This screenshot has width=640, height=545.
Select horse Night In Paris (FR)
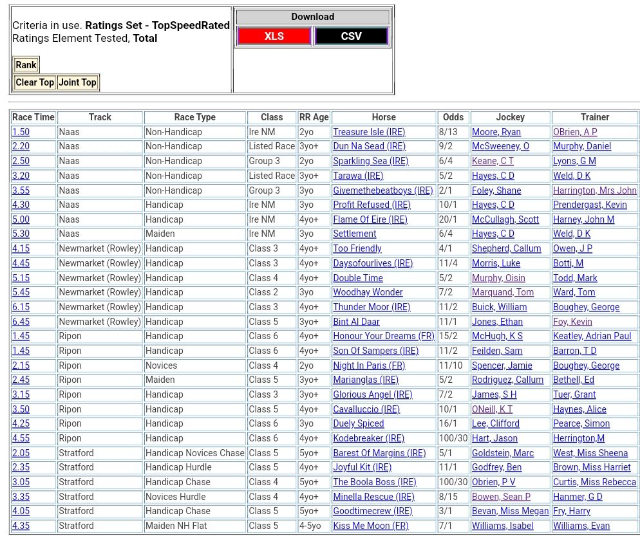click(369, 365)
